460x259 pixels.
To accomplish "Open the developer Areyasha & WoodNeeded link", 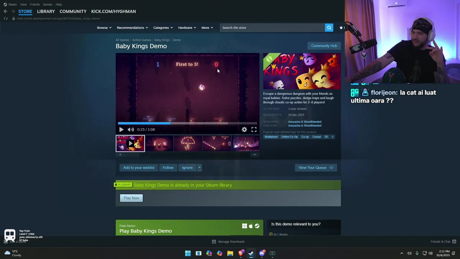I will (x=305, y=122).
